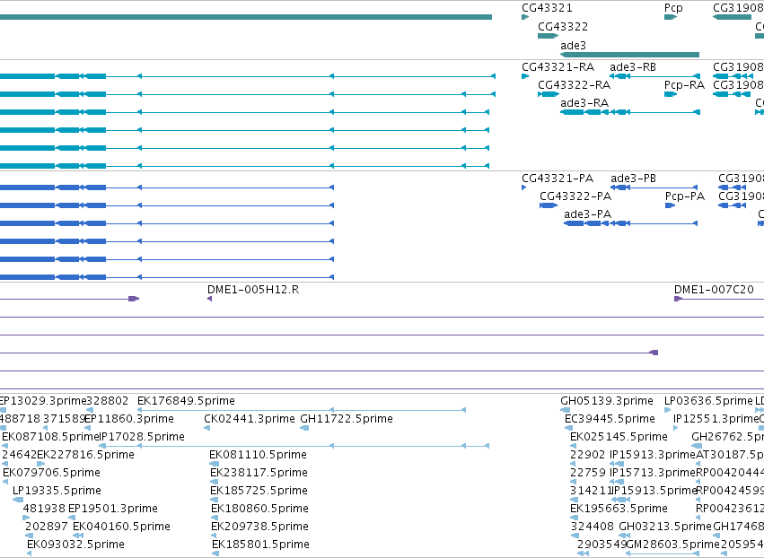The width and height of the screenshot is (764, 558).
Task: Select the EK195663.5prime EST label
Action: pos(619,509)
